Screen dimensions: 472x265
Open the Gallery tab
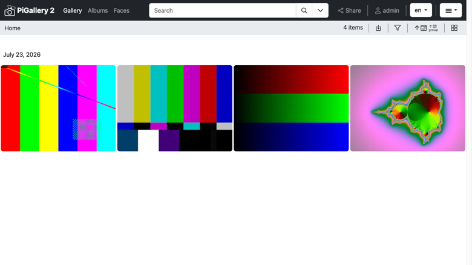tap(73, 10)
